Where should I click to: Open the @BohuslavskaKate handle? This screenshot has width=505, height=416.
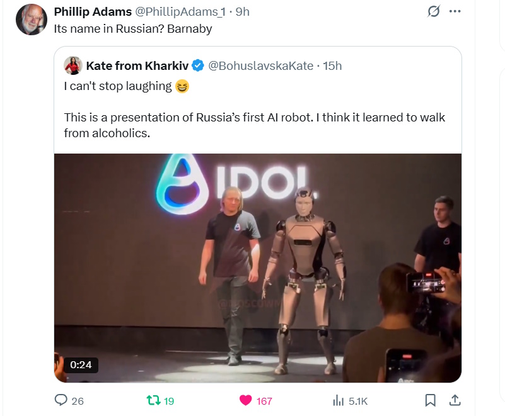coord(261,66)
